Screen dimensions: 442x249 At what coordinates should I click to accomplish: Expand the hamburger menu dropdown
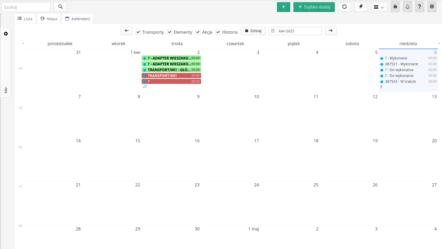pos(379,7)
